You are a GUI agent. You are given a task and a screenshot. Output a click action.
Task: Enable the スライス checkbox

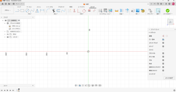click(x=163, y=50)
